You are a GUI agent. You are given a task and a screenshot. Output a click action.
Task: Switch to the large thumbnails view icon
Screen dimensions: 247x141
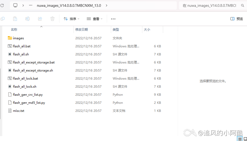coord(245,139)
